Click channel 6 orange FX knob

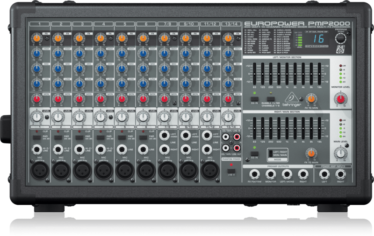click(x=143, y=38)
